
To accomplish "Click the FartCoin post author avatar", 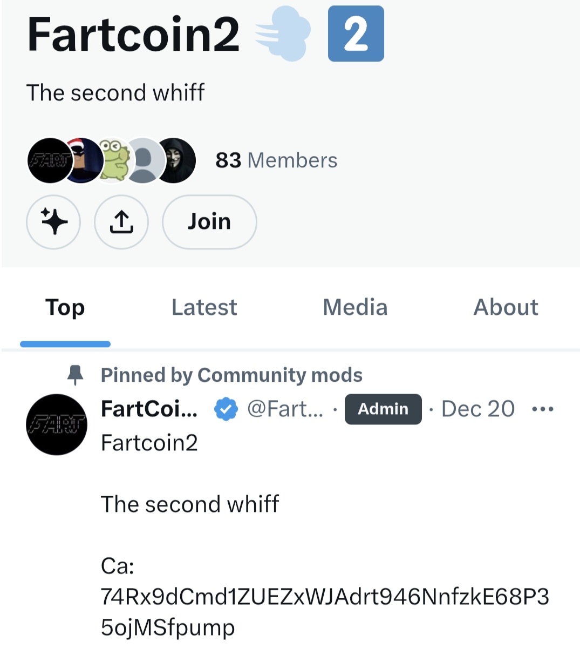I will [56, 425].
